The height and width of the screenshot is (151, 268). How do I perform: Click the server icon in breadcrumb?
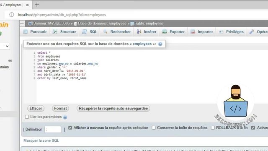(31, 23)
